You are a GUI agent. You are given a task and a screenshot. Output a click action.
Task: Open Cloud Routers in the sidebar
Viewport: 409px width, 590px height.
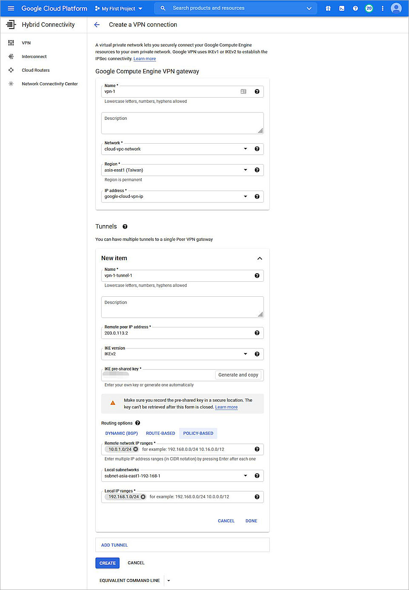point(36,70)
